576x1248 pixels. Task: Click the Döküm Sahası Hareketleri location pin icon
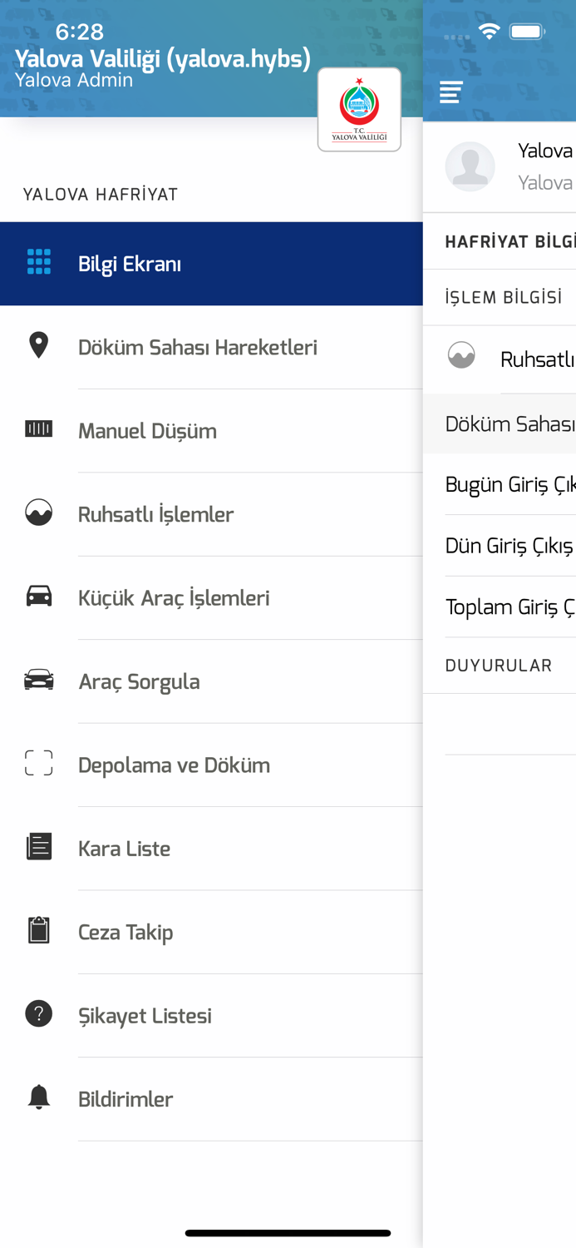pyautogui.click(x=38, y=344)
